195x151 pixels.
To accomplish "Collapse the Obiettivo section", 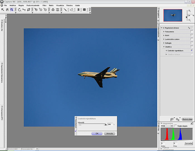I will coord(164,47).
